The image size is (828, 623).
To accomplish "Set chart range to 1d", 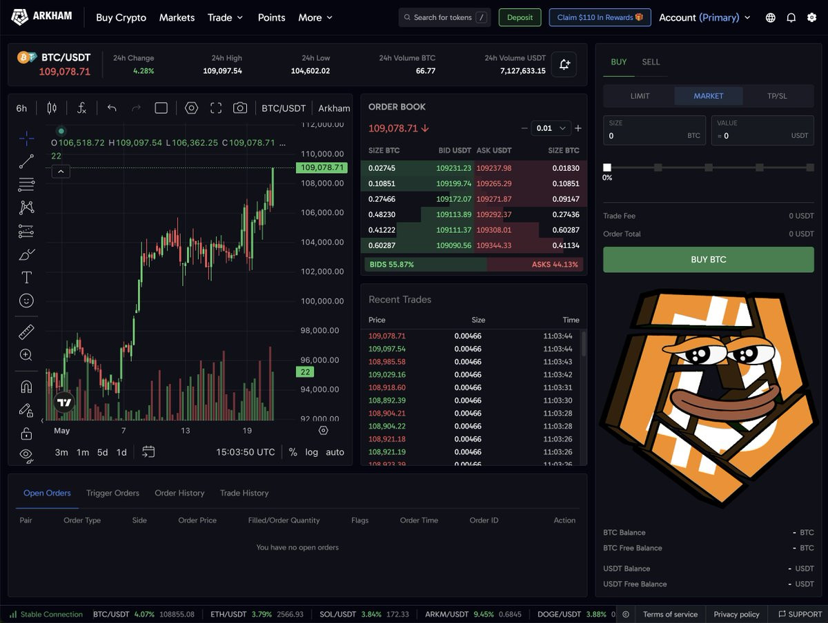I will tap(121, 452).
